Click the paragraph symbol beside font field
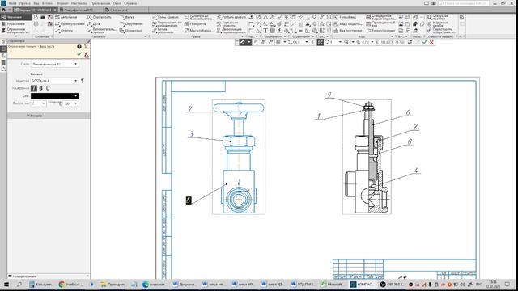Screen dimensions: 518x291 [83, 81]
